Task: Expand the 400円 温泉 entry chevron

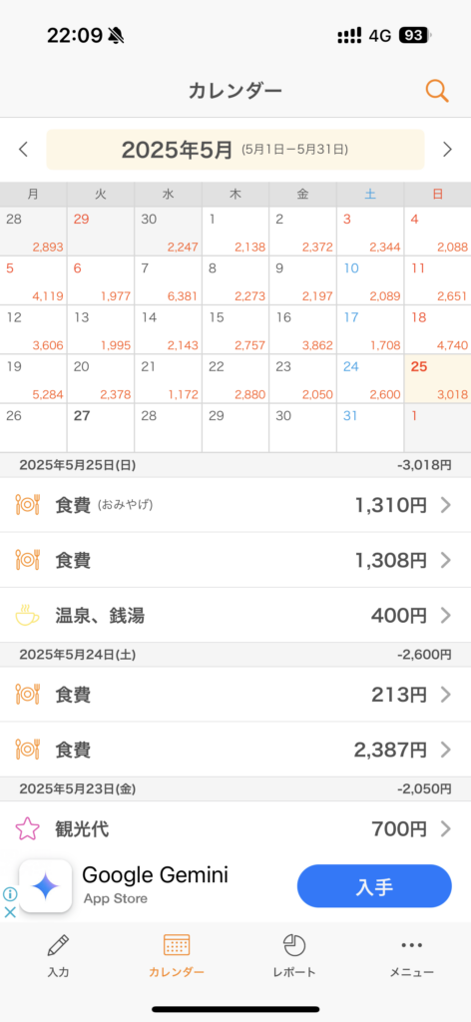Action: click(x=446, y=615)
